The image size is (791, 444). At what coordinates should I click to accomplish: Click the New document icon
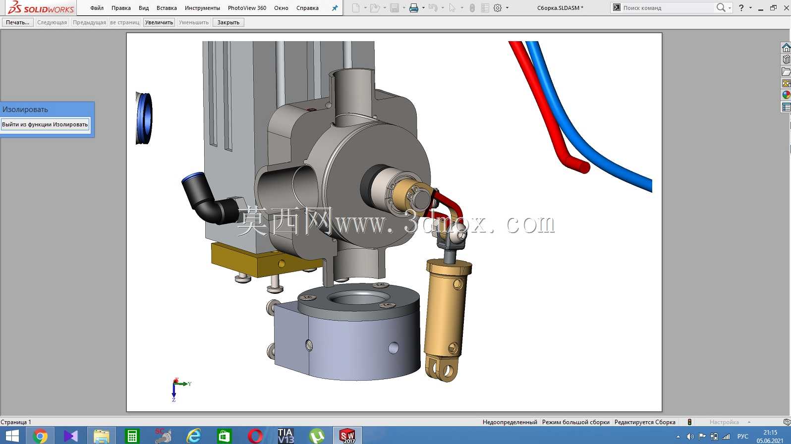coord(356,8)
